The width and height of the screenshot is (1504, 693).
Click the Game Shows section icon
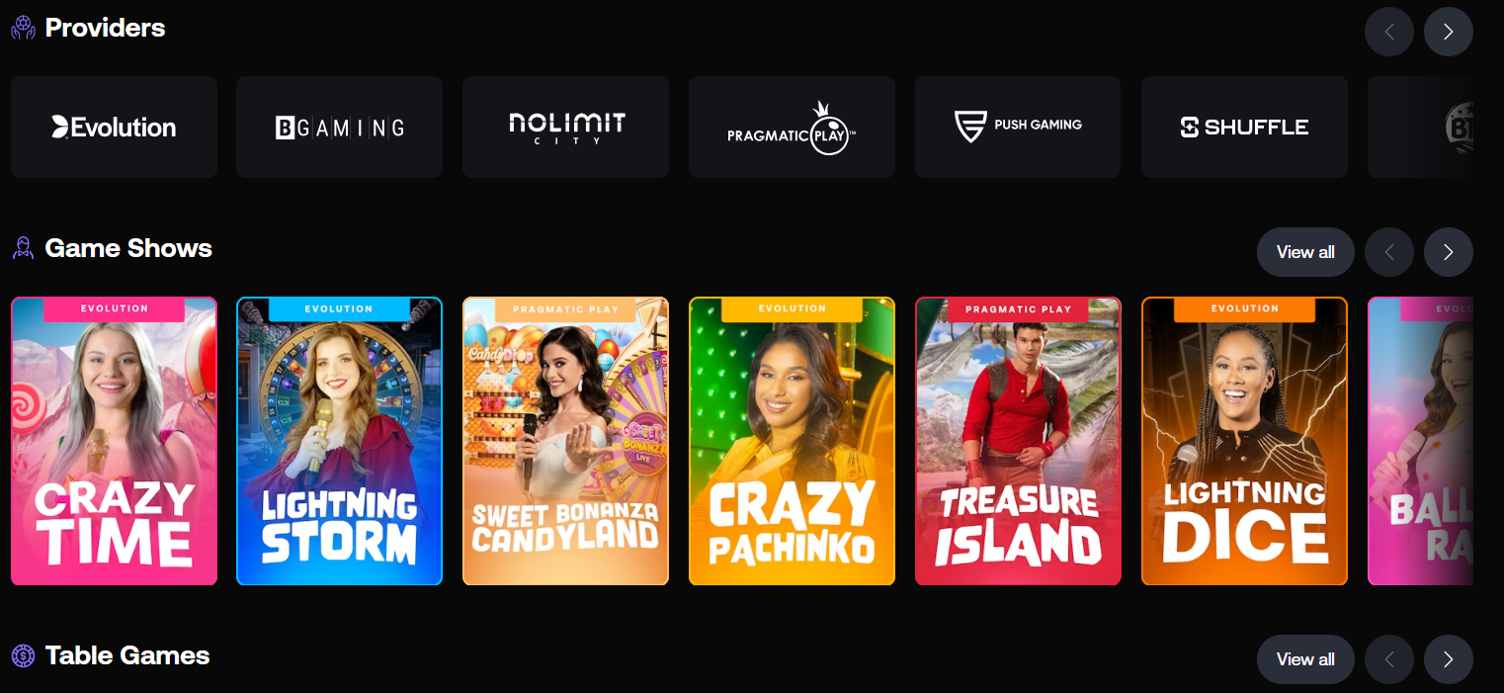click(x=23, y=248)
